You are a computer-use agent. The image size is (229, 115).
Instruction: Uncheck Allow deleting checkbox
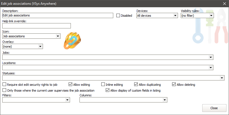click(x=174, y=84)
